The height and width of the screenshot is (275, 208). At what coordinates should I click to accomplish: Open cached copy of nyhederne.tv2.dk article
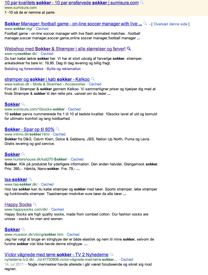point(127,260)
